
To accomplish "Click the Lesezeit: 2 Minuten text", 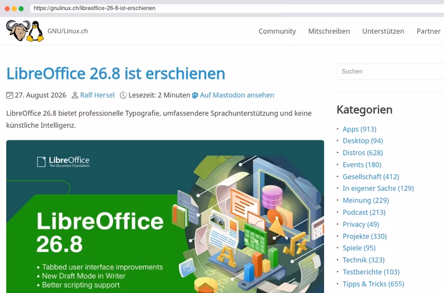I will pyautogui.click(x=159, y=95).
